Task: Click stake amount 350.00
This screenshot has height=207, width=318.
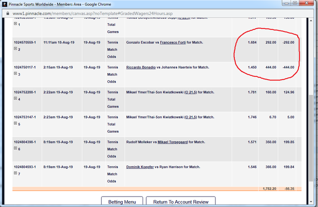Action: pyautogui.click(x=271, y=142)
